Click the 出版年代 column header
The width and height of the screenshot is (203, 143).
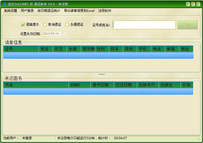[148, 85]
